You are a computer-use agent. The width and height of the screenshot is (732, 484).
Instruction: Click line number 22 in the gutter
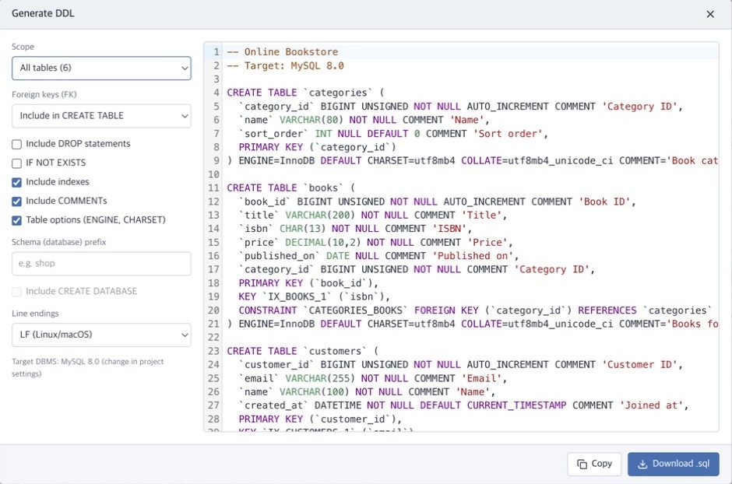point(213,337)
